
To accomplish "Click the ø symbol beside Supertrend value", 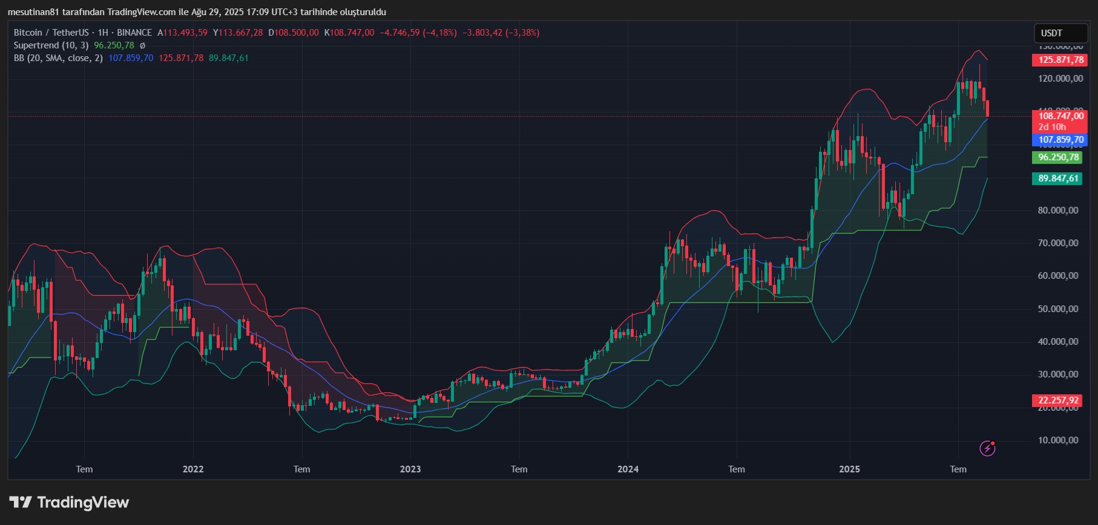I will pos(143,45).
